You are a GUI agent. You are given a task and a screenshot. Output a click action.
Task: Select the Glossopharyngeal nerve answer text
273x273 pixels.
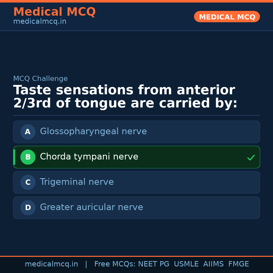click(93, 131)
